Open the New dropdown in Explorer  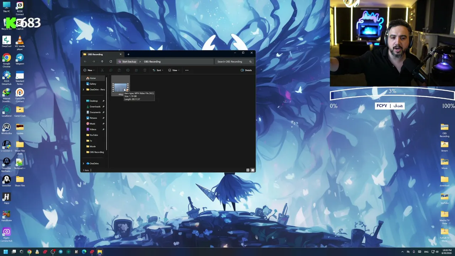tap(89, 70)
